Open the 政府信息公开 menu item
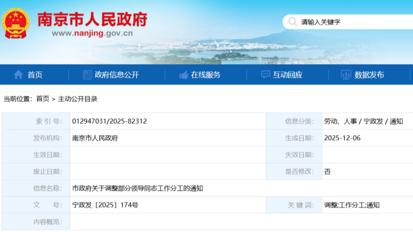 [x=117, y=75]
